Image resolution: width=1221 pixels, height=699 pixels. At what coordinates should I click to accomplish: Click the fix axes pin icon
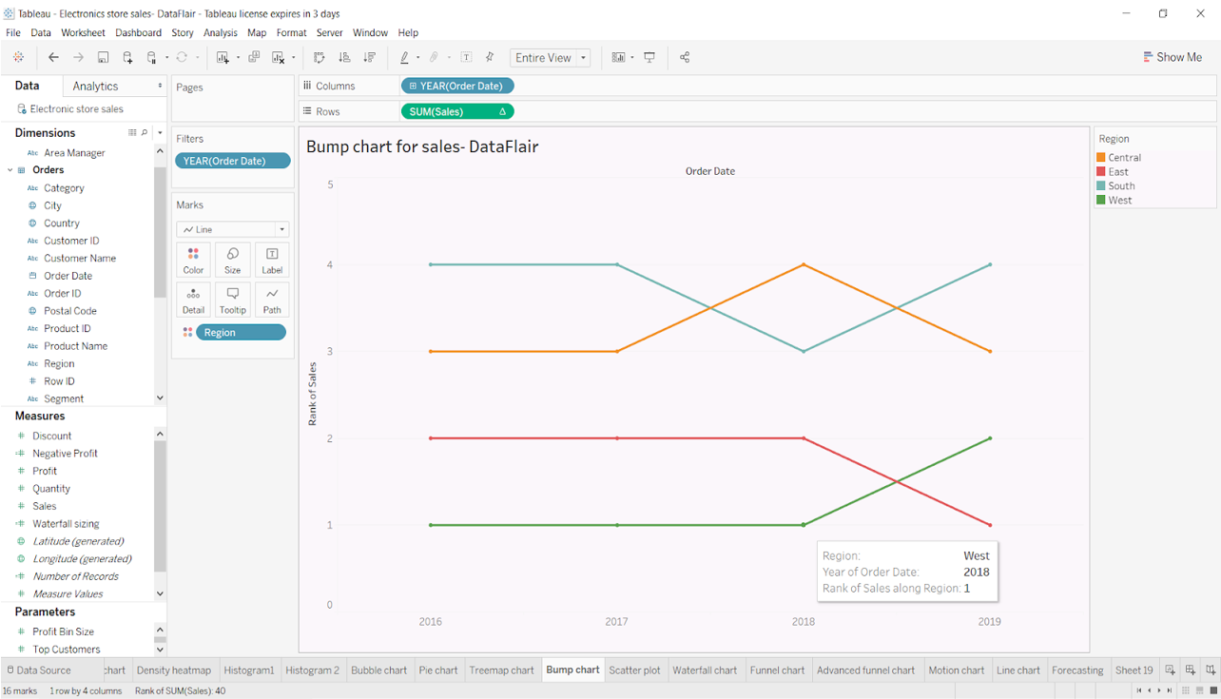490,57
